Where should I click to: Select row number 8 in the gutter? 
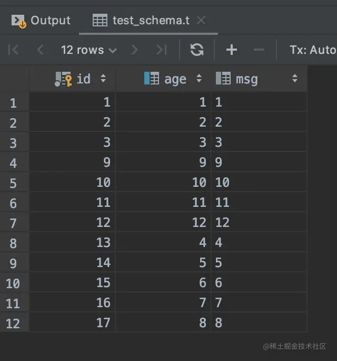(14, 243)
